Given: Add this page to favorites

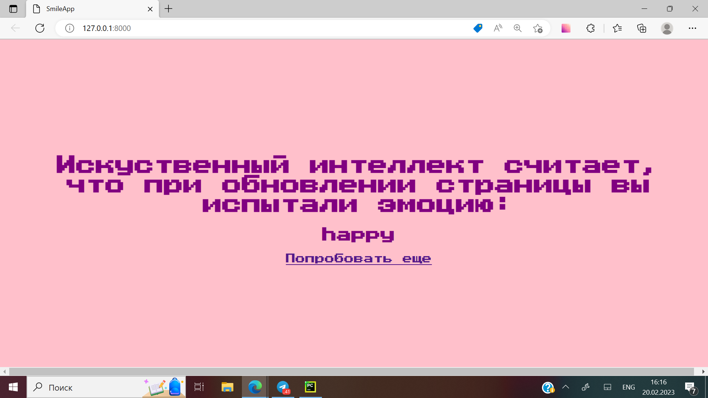Looking at the screenshot, I should [537, 28].
